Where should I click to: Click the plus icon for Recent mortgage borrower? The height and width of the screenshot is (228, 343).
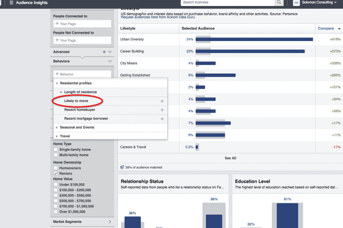(x=162, y=119)
